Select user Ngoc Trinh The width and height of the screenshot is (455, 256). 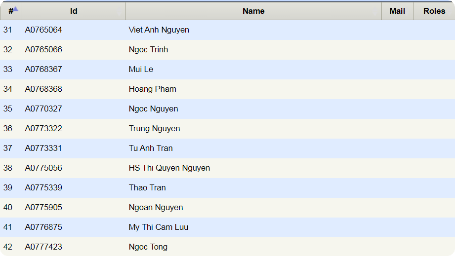point(148,50)
